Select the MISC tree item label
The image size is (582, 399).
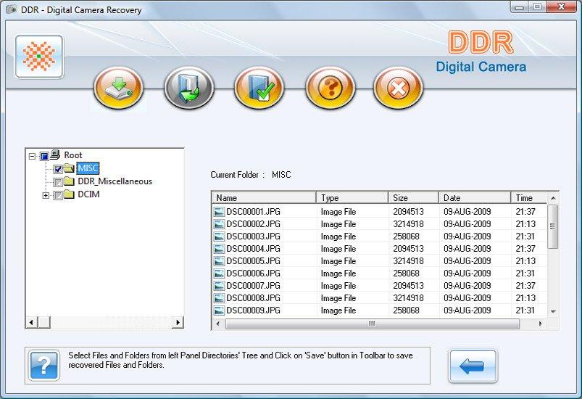click(x=88, y=168)
